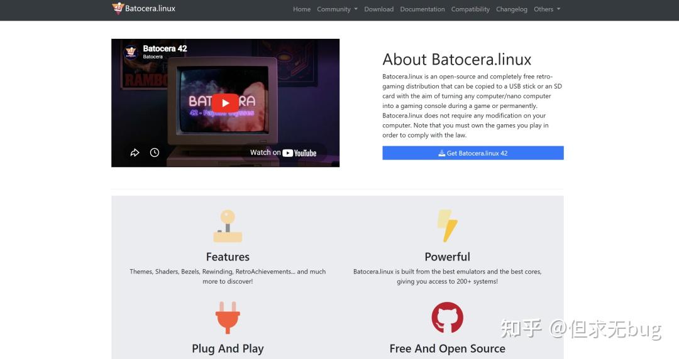Open the Home navigation link
679x359 pixels.
point(302,9)
